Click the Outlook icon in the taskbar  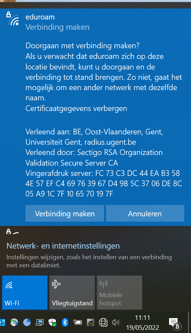pos(2,322)
